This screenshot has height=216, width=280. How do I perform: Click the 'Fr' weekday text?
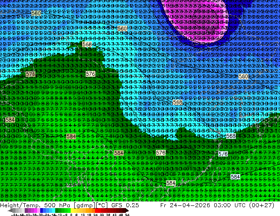(x=163, y=205)
